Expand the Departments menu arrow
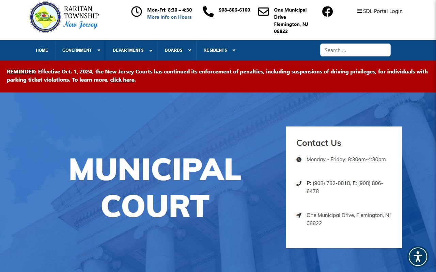This screenshot has width=436, height=272. coord(151,50)
